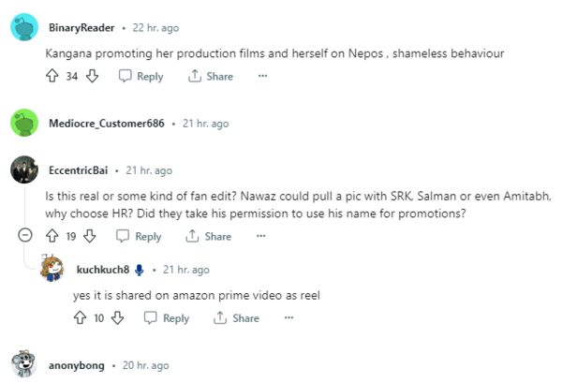Screen dimensions: 577x382
Task: Open anonybong's profile avatar
Action: pyautogui.click(x=24, y=365)
